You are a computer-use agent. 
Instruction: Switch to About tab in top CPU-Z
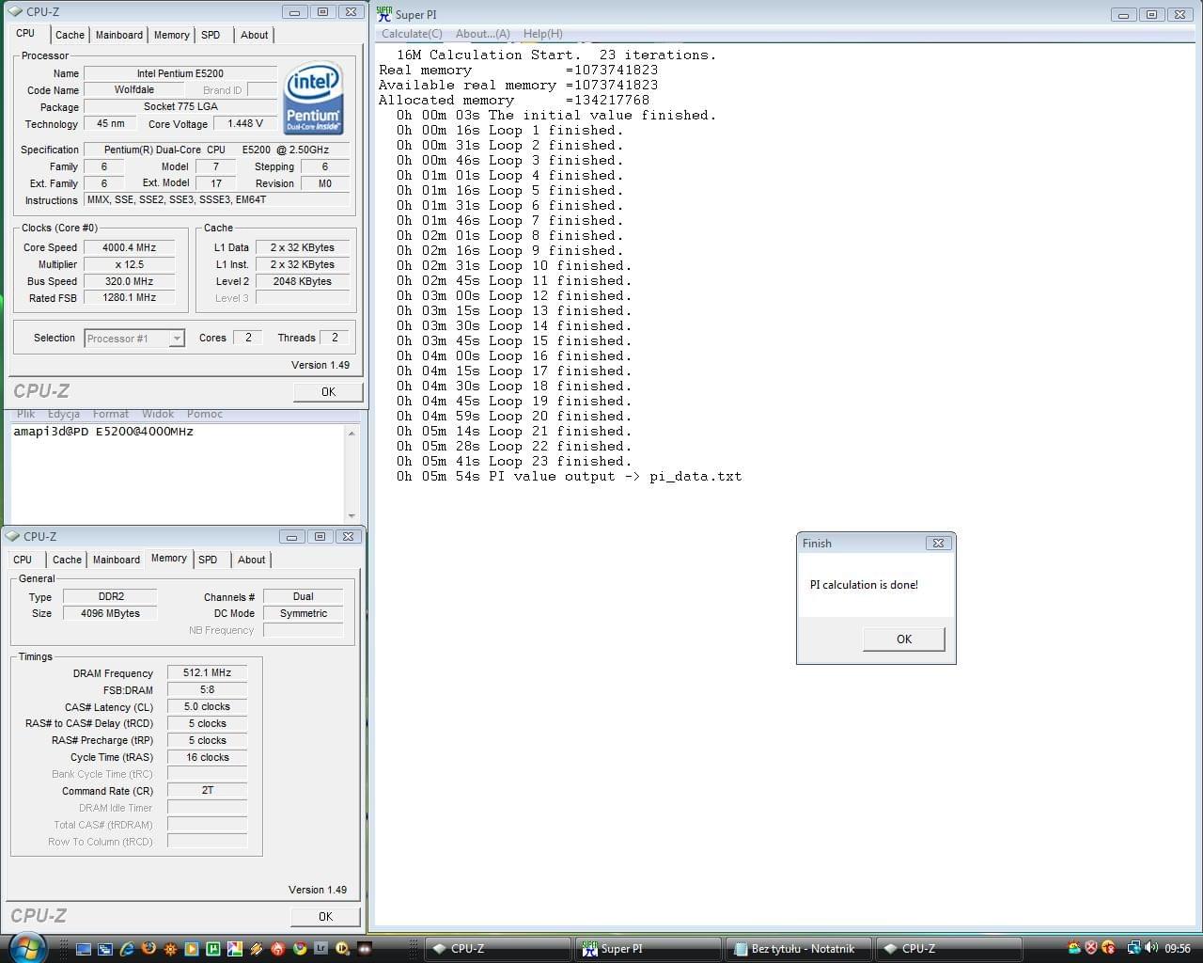click(254, 35)
